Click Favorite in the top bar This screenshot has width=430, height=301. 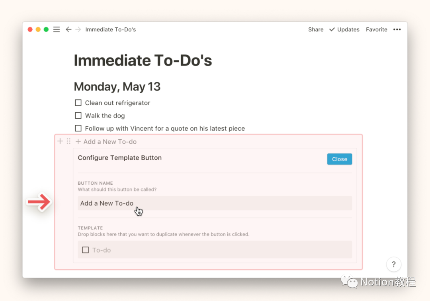tap(376, 29)
